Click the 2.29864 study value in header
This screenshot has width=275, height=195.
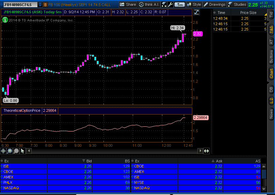pos(50,110)
